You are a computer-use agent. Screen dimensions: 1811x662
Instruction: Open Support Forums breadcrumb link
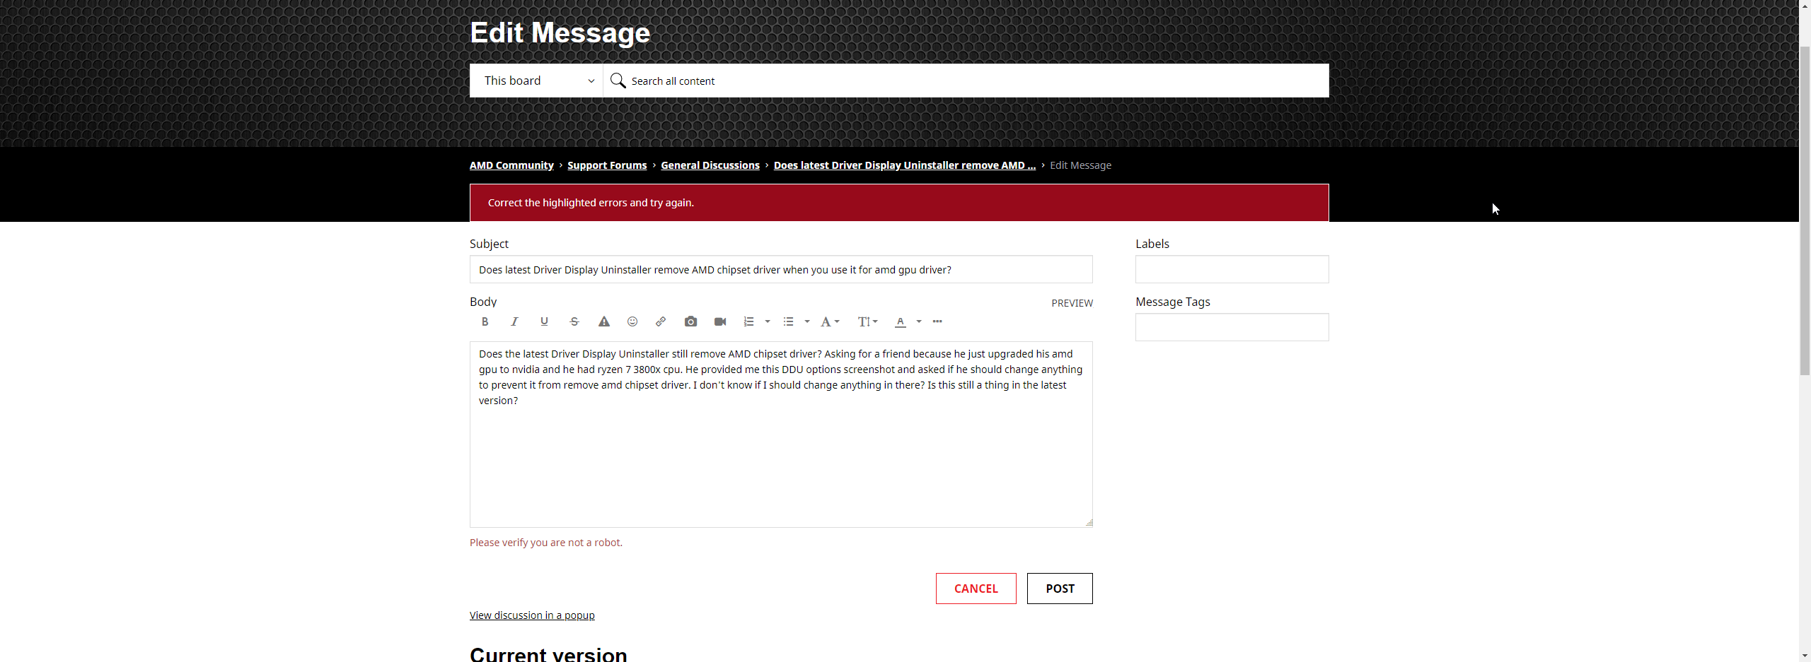pos(607,165)
